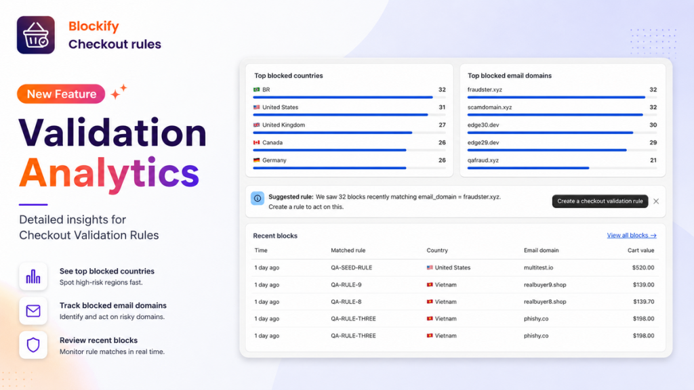
Task: Click See top blocked countries text
Action: [107, 271]
